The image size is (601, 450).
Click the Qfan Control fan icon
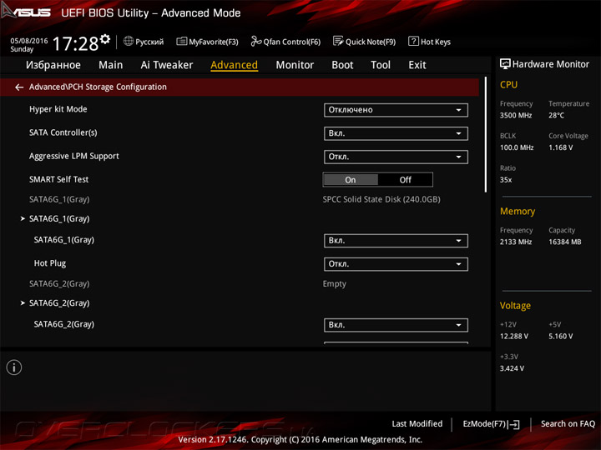pyautogui.click(x=255, y=41)
